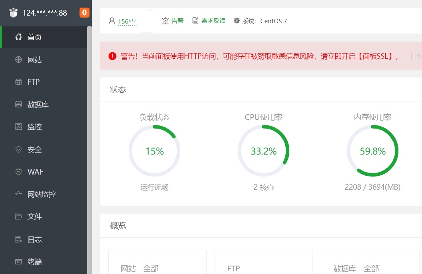Click the 156** user account link
The image size is (422, 274).
pyautogui.click(x=126, y=21)
